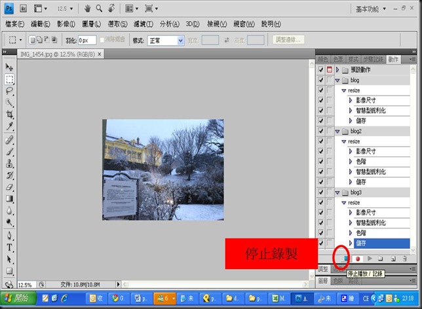The height and width of the screenshot is (309, 422).
Task: Open the 濾鏡 menu
Action: [x=144, y=24]
